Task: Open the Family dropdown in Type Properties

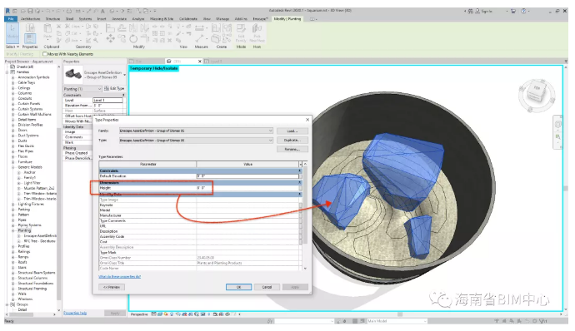Action: tap(196, 131)
